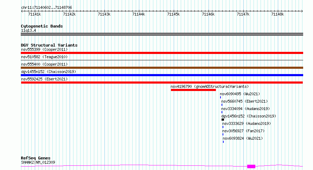Click dgv1455n152 (Chaisson2019) label

[49, 72]
